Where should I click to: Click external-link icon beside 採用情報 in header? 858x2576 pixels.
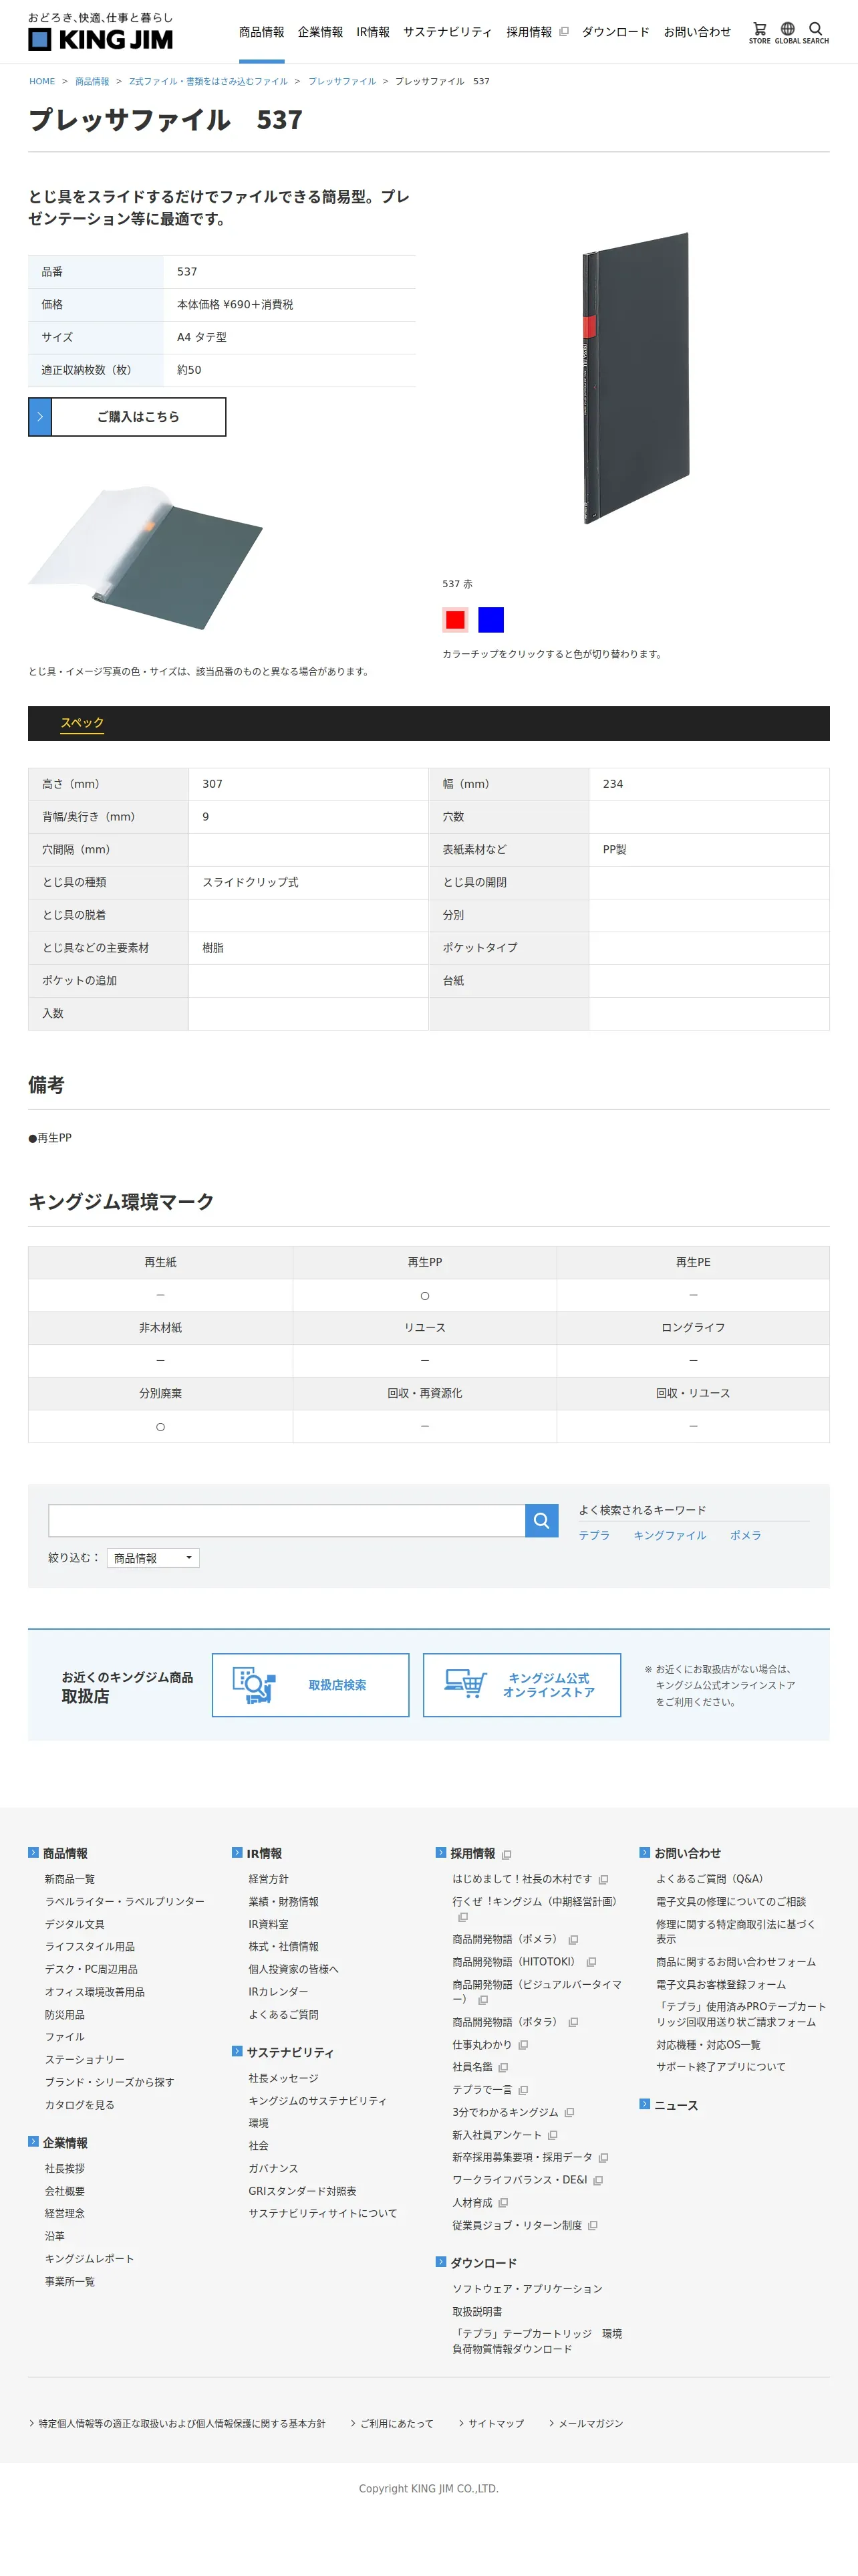click(563, 32)
